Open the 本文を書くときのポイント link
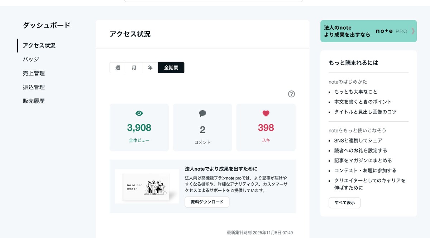The height and width of the screenshot is (238, 430). [363, 102]
